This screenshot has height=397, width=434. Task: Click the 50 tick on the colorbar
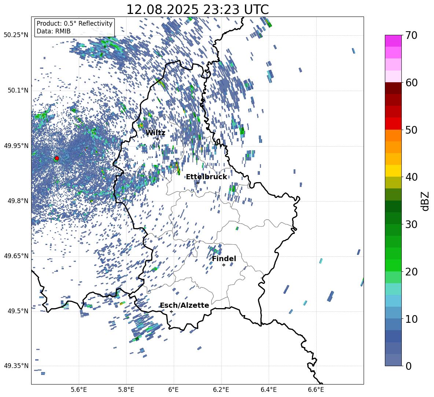tap(411, 130)
